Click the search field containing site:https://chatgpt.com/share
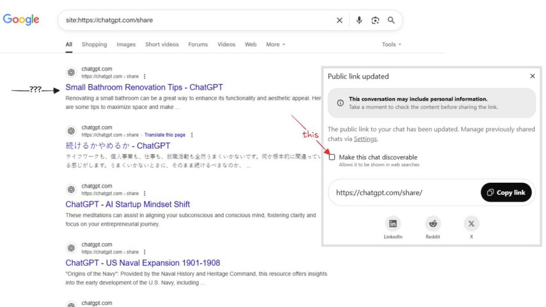 pos(230,20)
